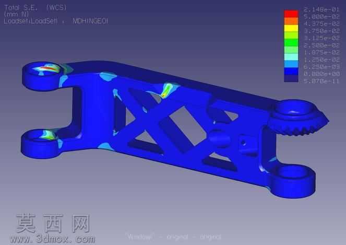Image resolution: width=346 pixels, height=245 pixels.
Task: Click the red legend color band
Action: (x=291, y=14)
